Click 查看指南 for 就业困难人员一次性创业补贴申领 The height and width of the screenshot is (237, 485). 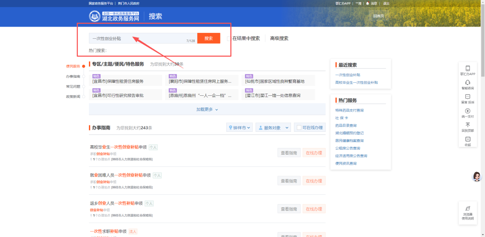click(289, 181)
